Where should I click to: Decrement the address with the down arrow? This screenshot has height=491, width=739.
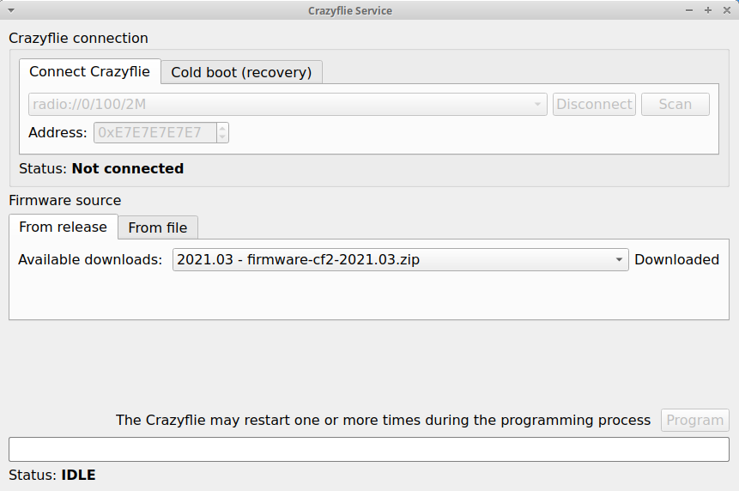tap(222, 137)
